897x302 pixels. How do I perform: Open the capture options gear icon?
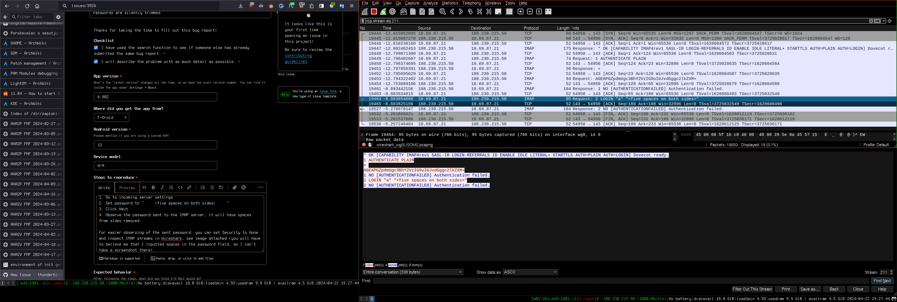pyautogui.click(x=392, y=11)
